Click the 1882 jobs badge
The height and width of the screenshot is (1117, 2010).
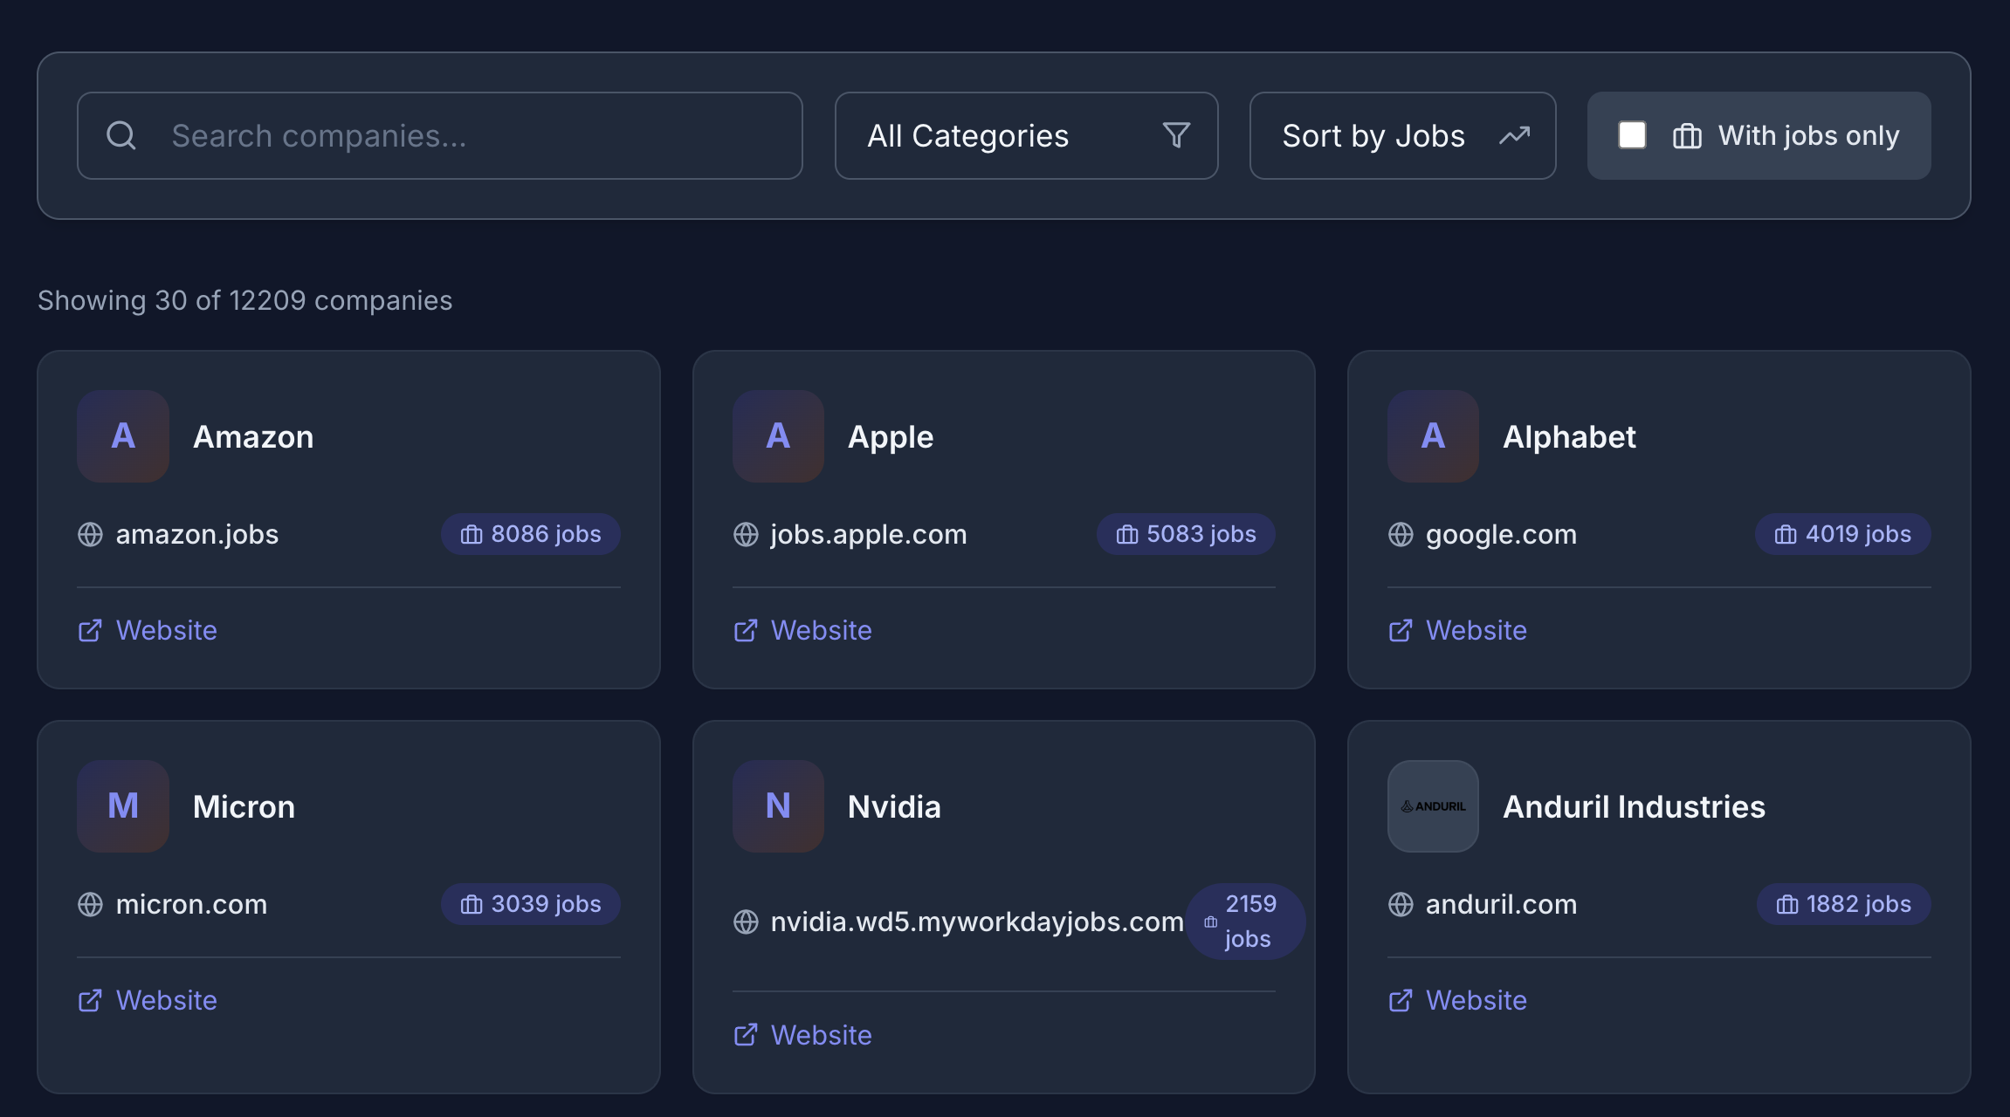[1844, 904]
